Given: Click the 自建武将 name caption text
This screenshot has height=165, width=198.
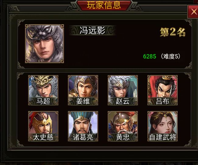Looking at the screenshot, I should (163, 137).
